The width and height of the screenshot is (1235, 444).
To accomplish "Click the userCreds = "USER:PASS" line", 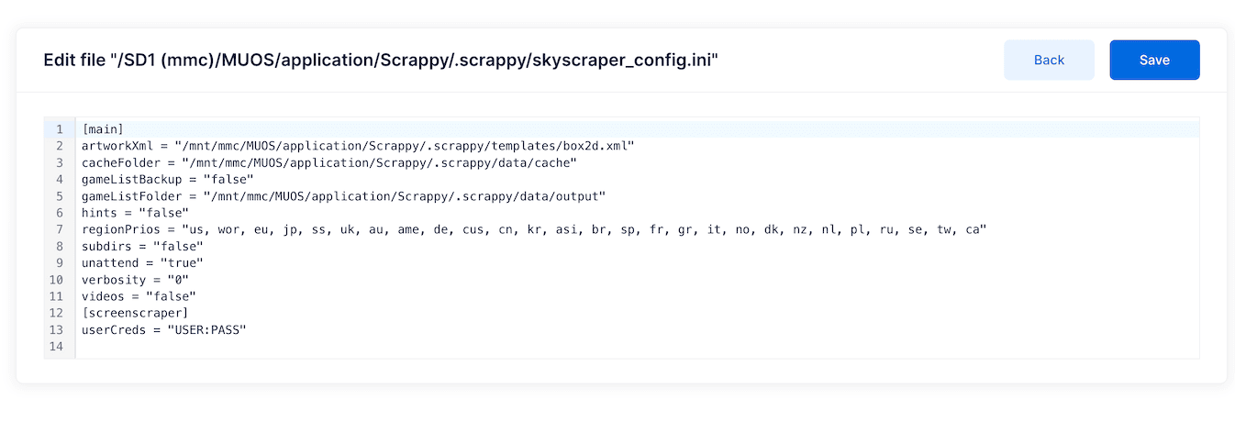I will [164, 329].
